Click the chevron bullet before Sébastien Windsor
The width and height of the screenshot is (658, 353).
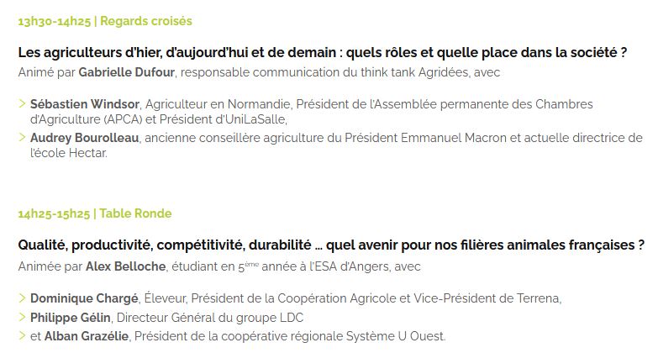point(22,103)
